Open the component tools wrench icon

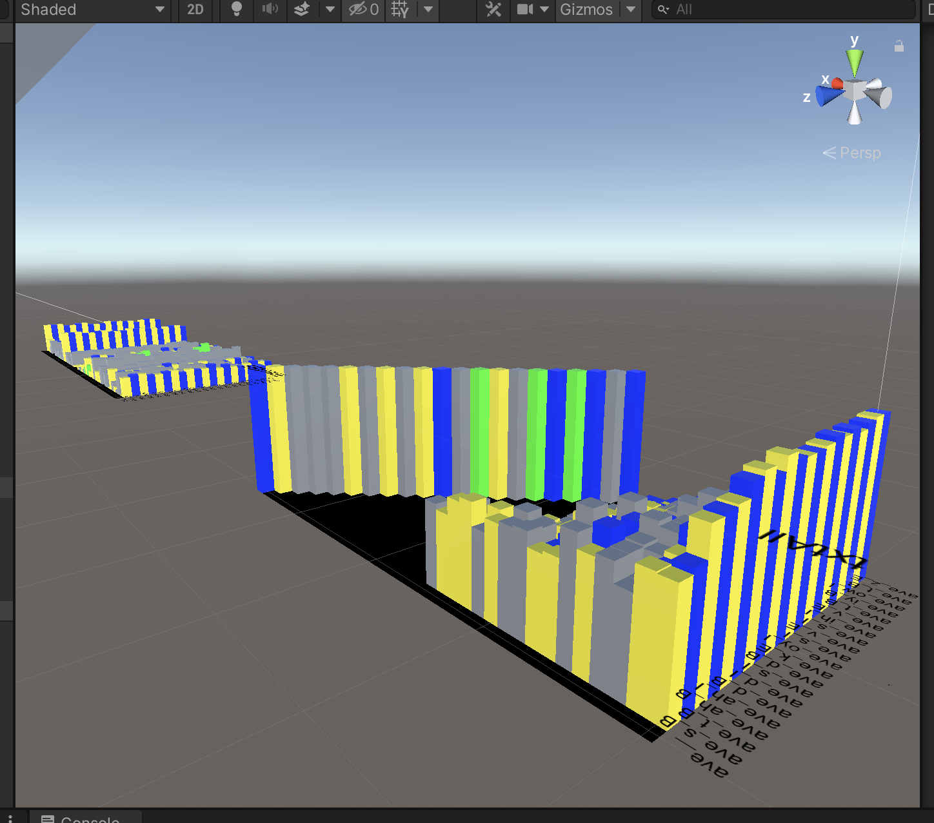pyautogui.click(x=493, y=9)
